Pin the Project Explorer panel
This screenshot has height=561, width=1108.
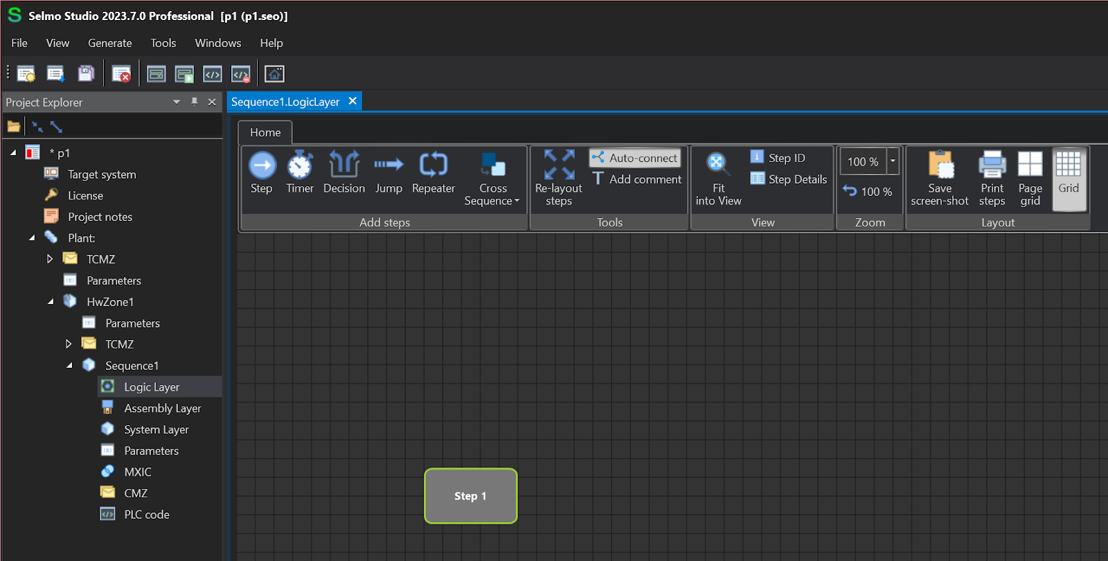pos(195,102)
